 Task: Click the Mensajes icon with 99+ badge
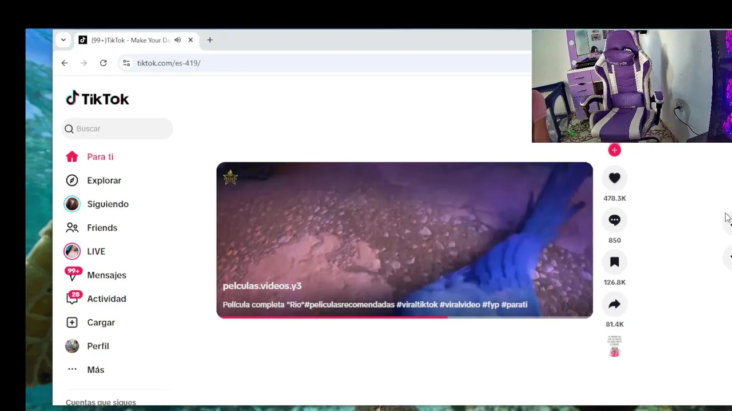coord(73,275)
